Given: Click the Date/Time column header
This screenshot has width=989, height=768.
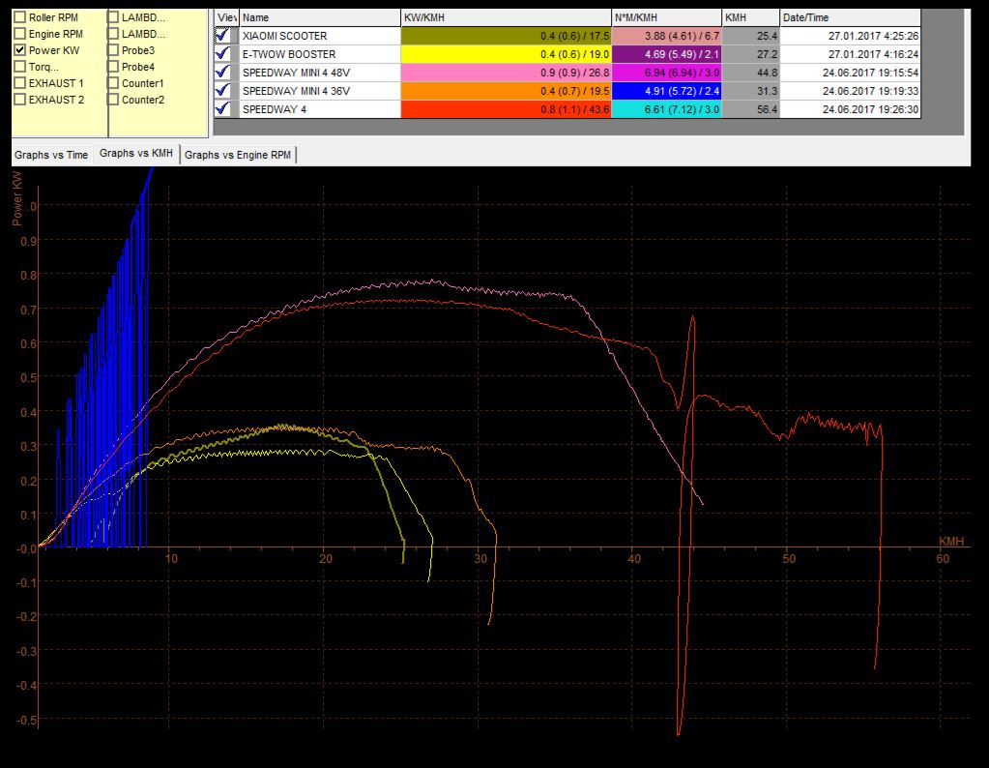Looking at the screenshot, I should coord(850,17).
